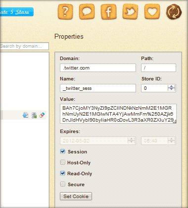Click the Set Cookie button
The width and height of the screenshot is (188, 208).
(x=76, y=196)
